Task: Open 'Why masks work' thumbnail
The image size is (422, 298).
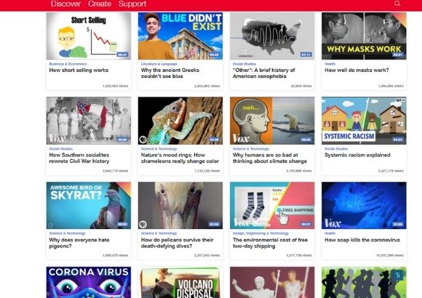Action: coord(364,36)
